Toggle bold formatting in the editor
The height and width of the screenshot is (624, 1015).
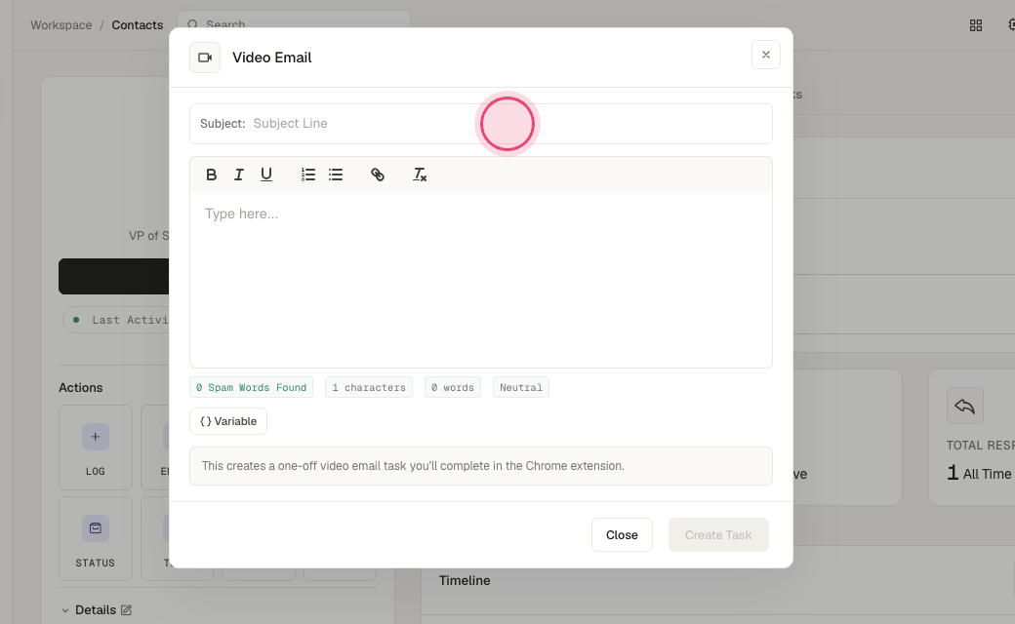click(x=211, y=175)
